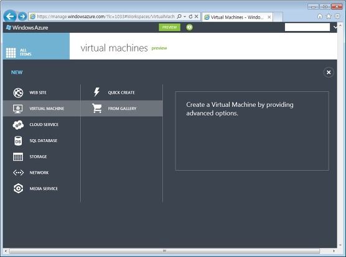The width and height of the screenshot is (346, 257).
Task: Click the horizontal scrollbar left arrow
Action: (x=6, y=251)
